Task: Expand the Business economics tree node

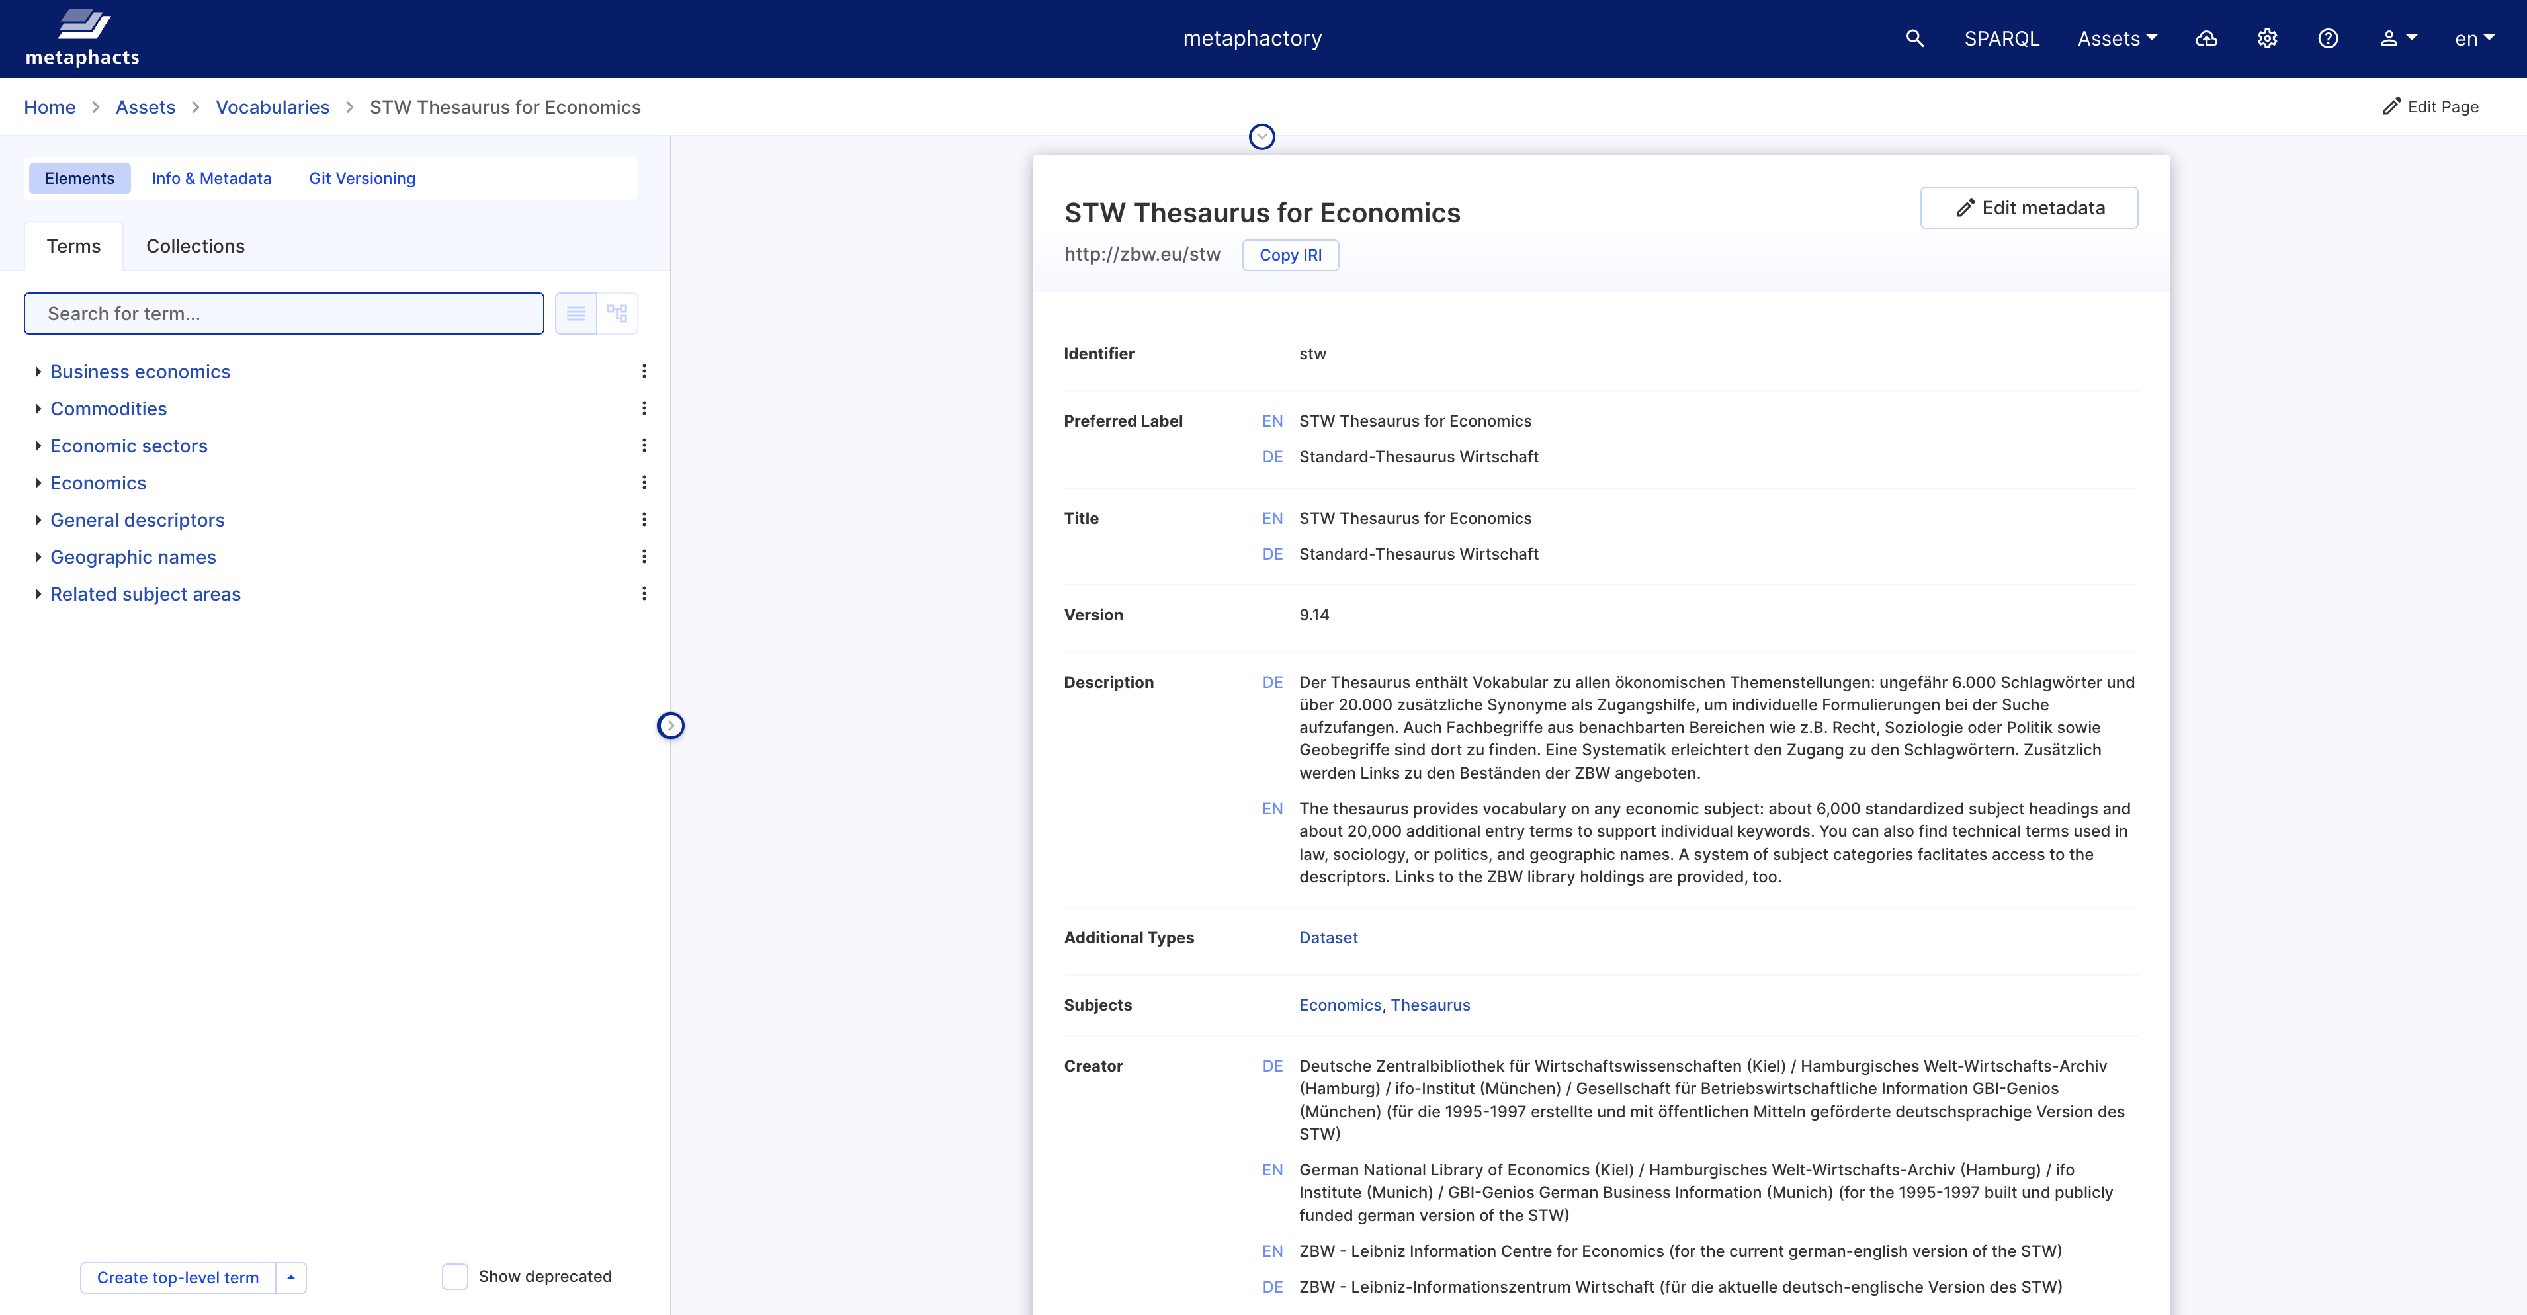Action: [37, 372]
